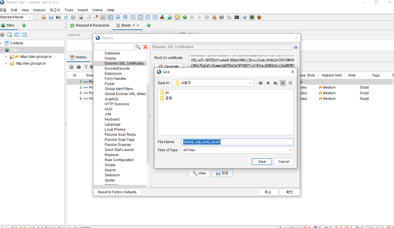Open the 파일 menu

(3, 10)
